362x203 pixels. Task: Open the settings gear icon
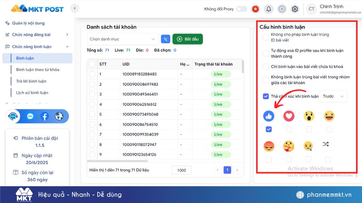(295, 9)
